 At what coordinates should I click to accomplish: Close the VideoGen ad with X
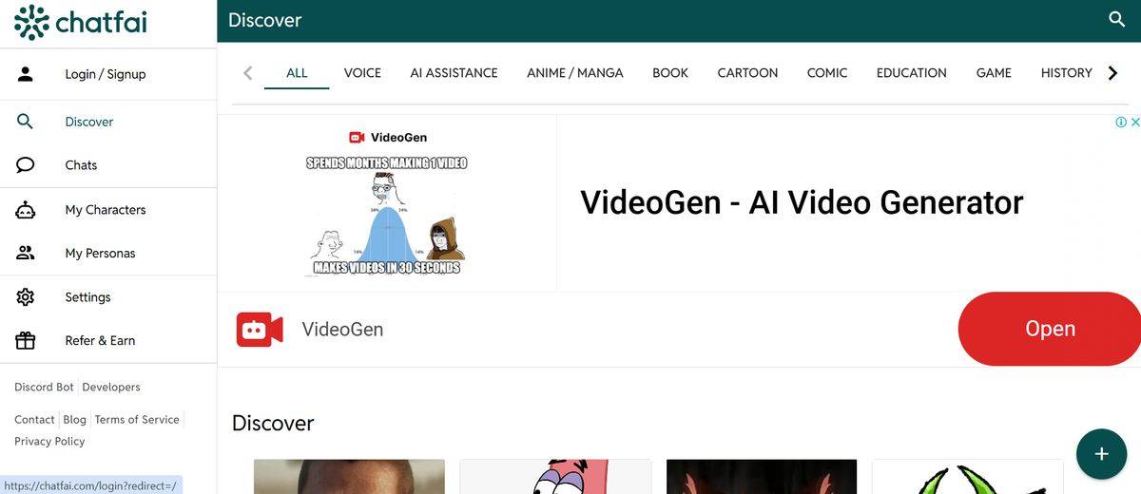[1134, 122]
